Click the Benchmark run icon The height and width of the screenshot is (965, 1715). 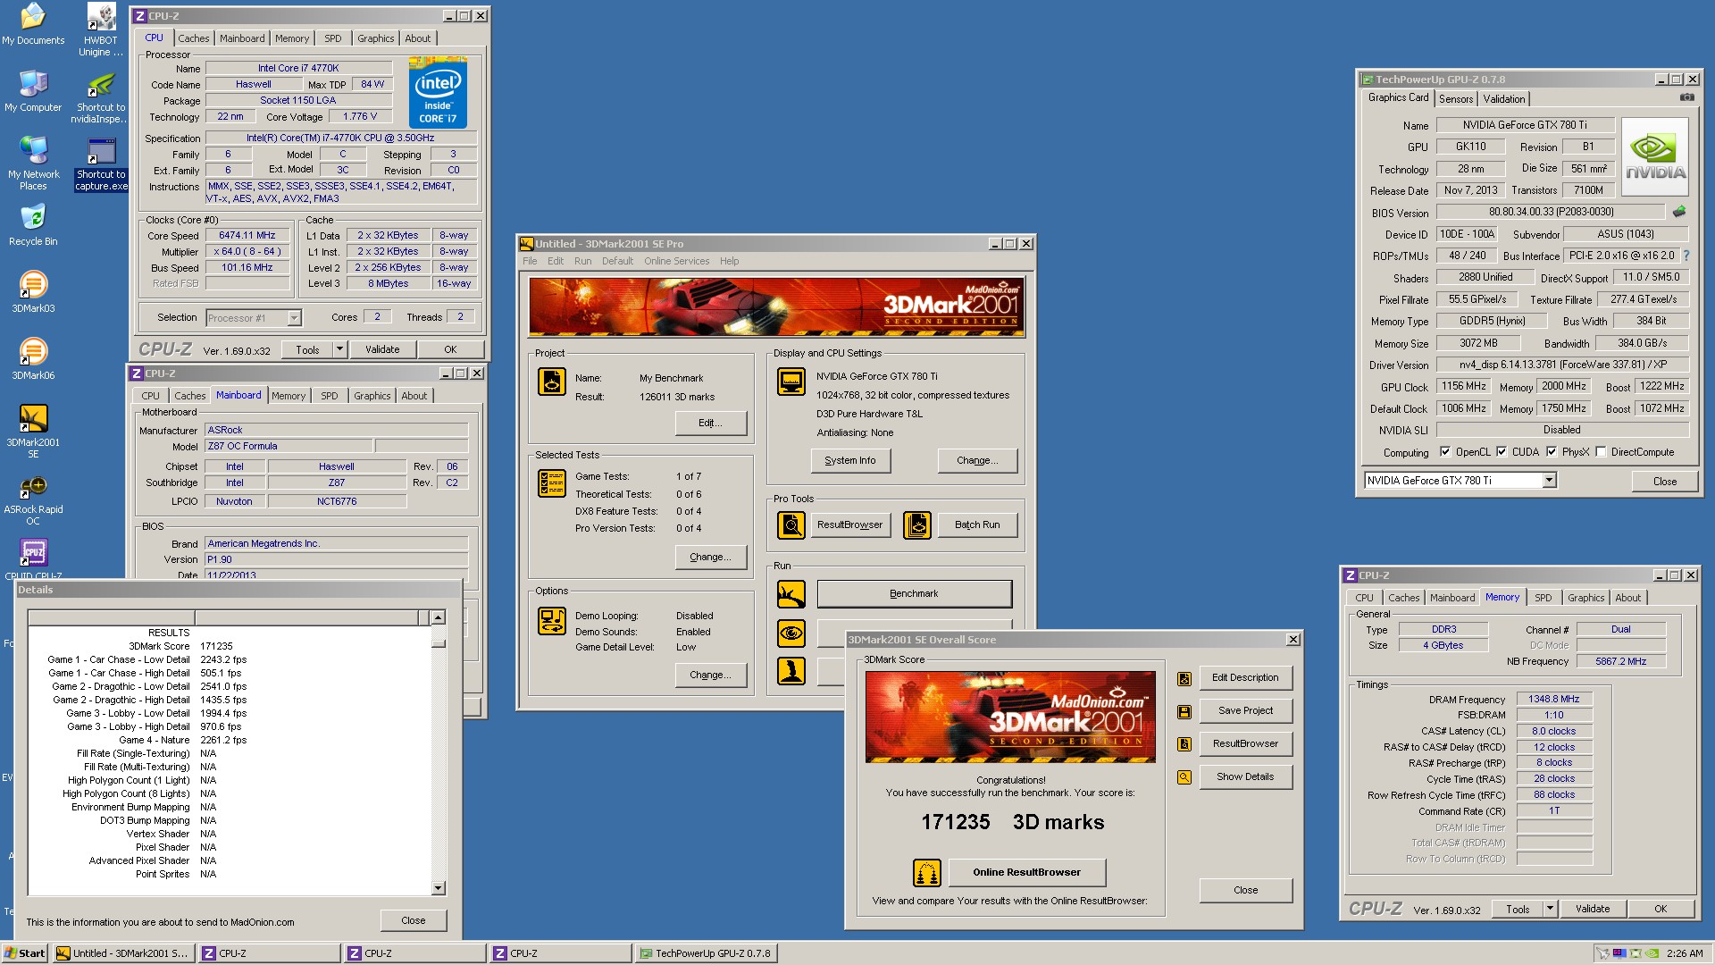791,594
